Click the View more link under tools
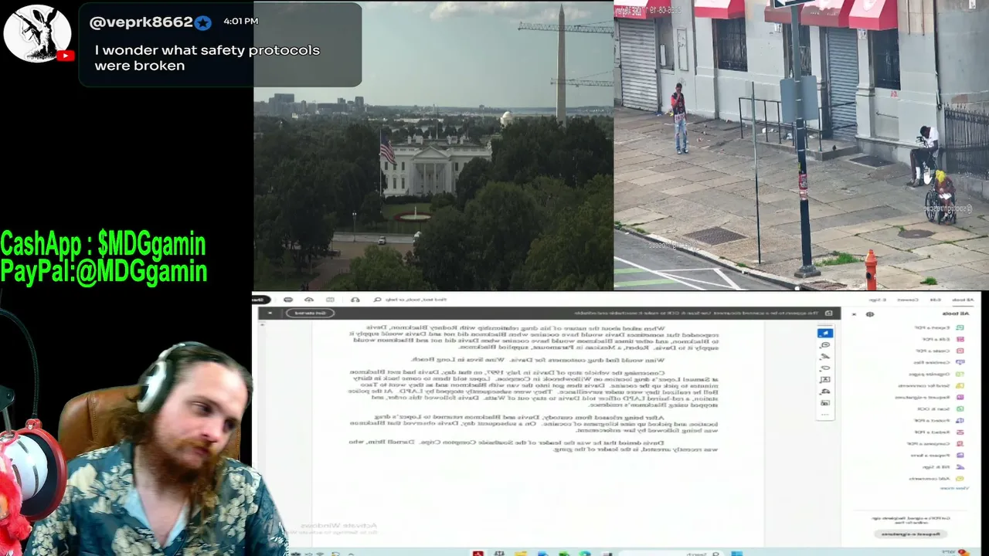Screen dimensions: 989x556 click(953, 488)
